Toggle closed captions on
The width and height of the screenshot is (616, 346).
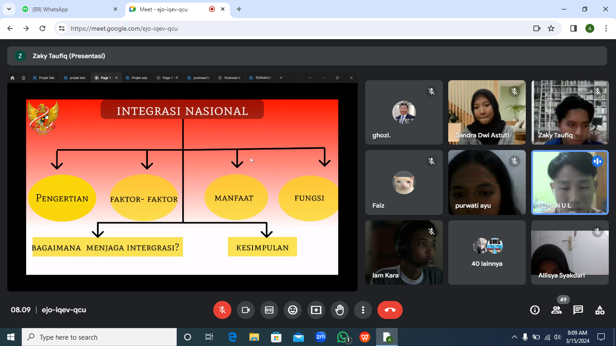coord(269,310)
